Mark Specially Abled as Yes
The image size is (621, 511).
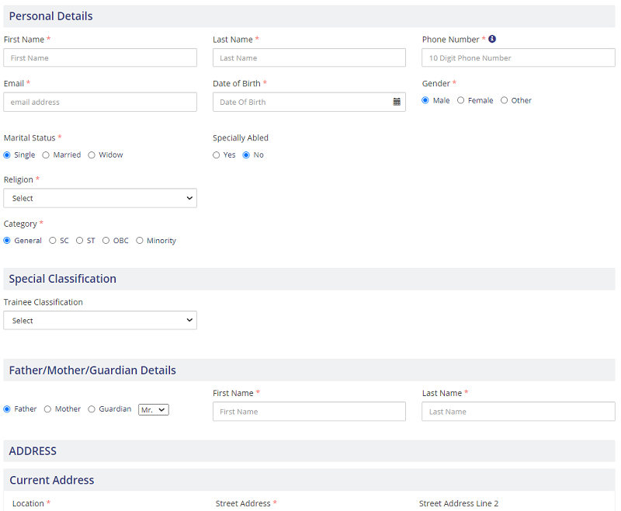tap(217, 155)
